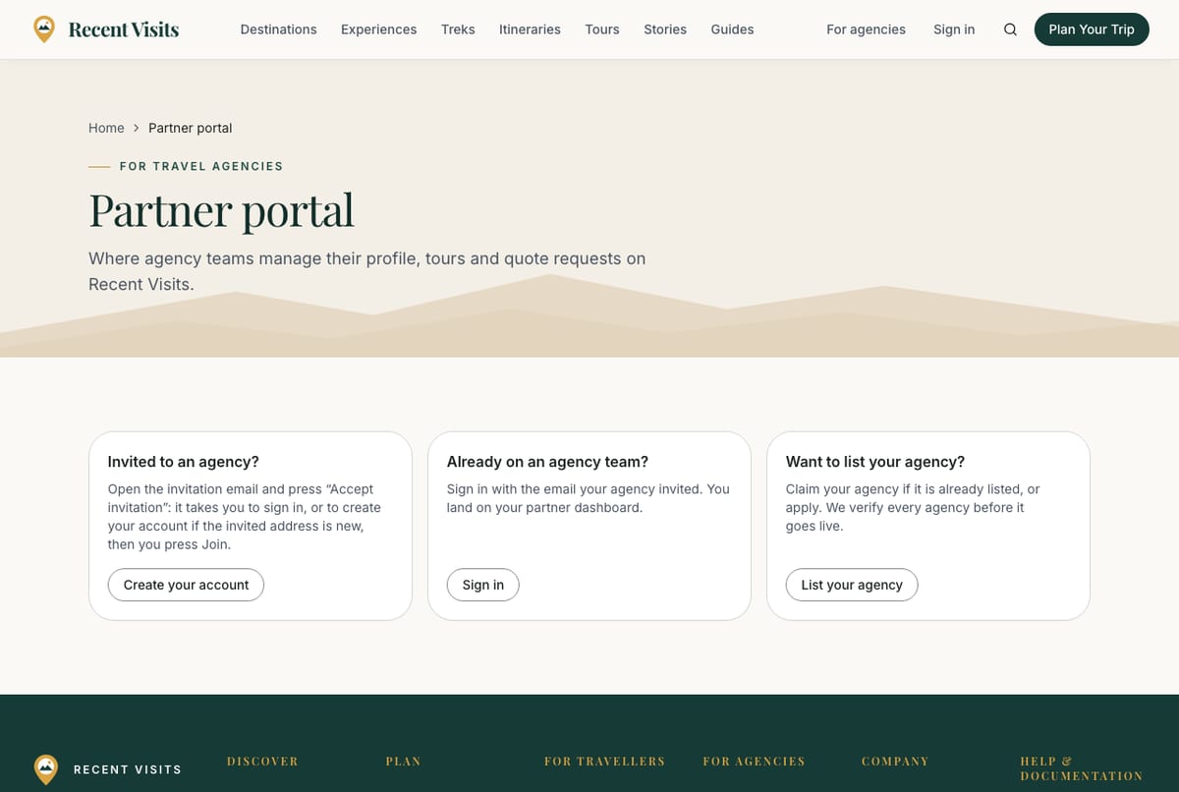1179x792 pixels.
Task: Click the Partner portal main heading
Action: coord(221,209)
